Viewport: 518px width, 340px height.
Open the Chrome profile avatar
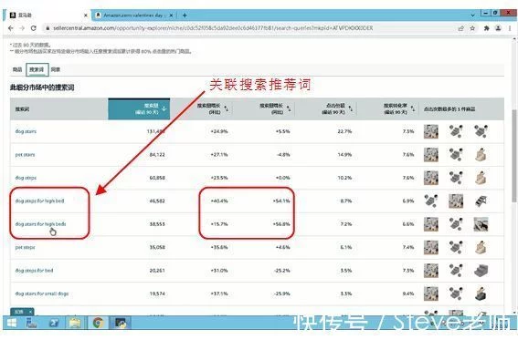coord(498,28)
